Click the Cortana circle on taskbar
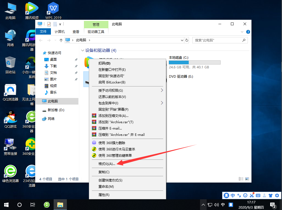 click(20, 205)
